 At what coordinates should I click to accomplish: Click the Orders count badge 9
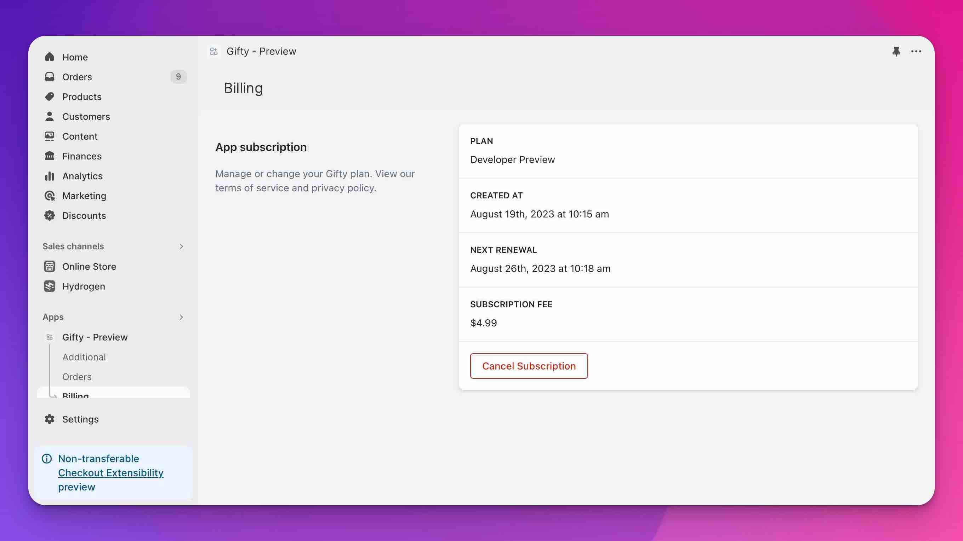coord(178,76)
